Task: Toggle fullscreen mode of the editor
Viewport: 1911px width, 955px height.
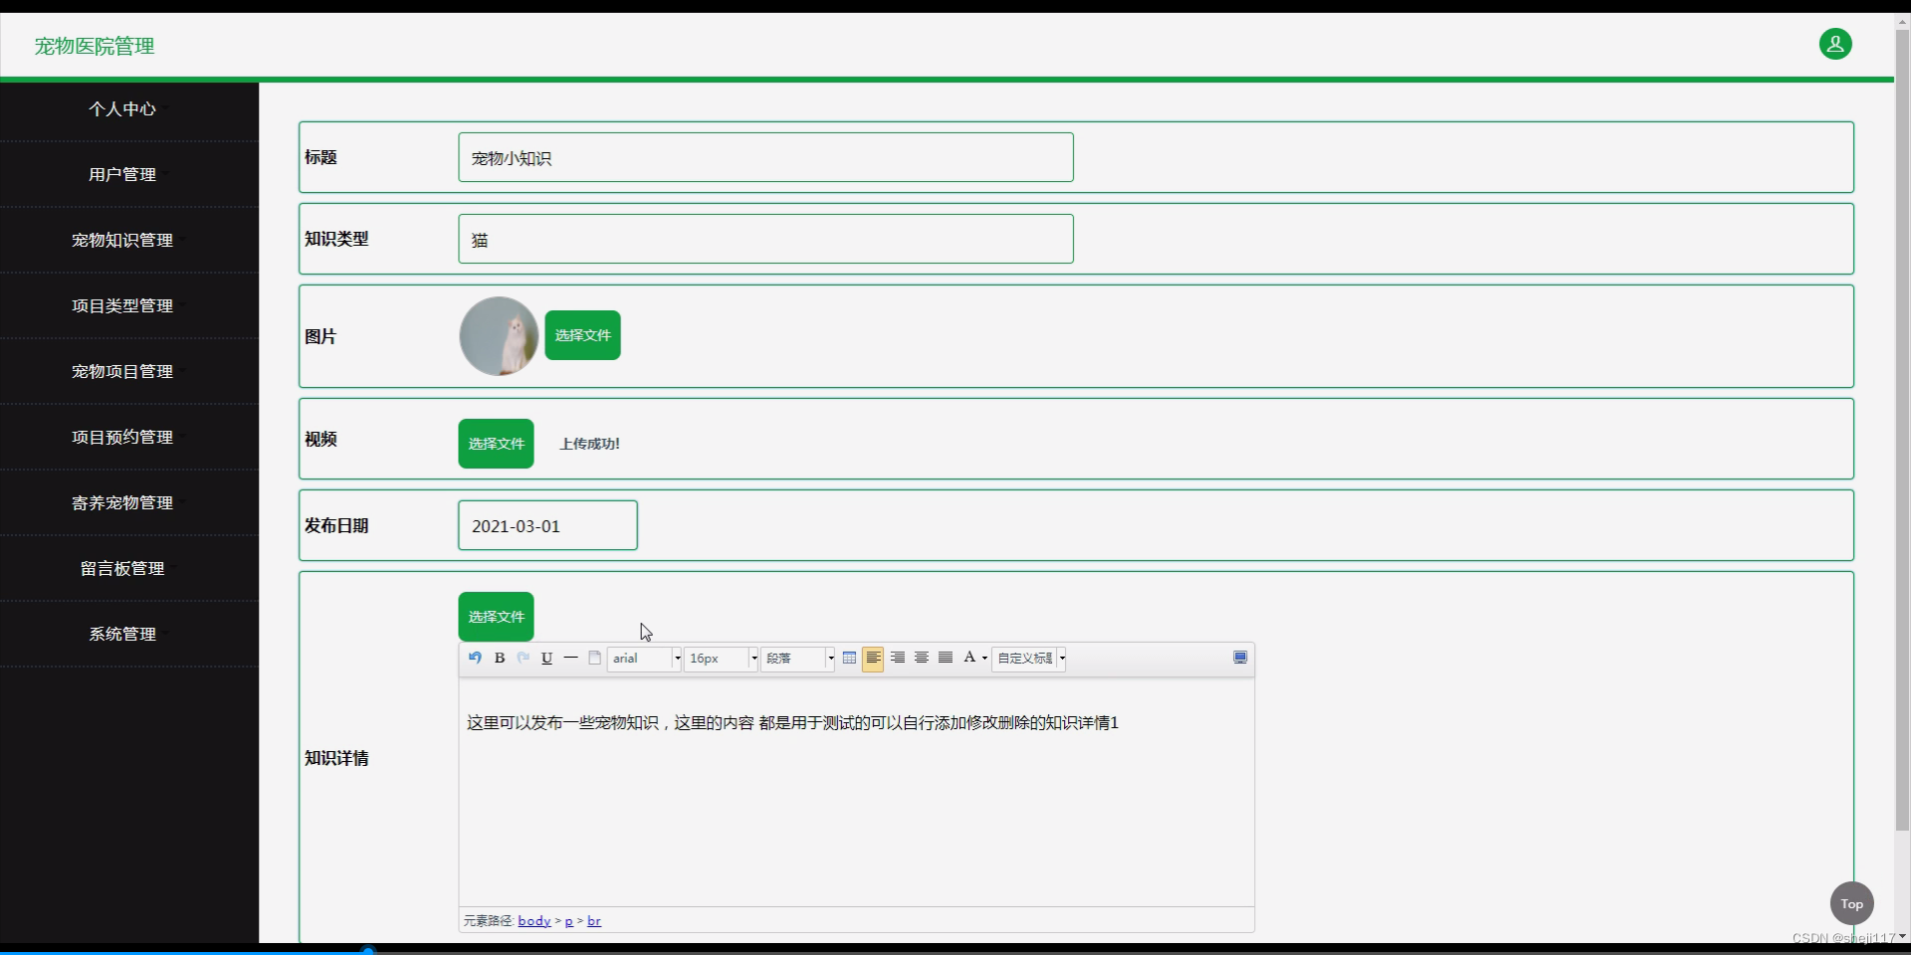Action: click(x=1240, y=658)
